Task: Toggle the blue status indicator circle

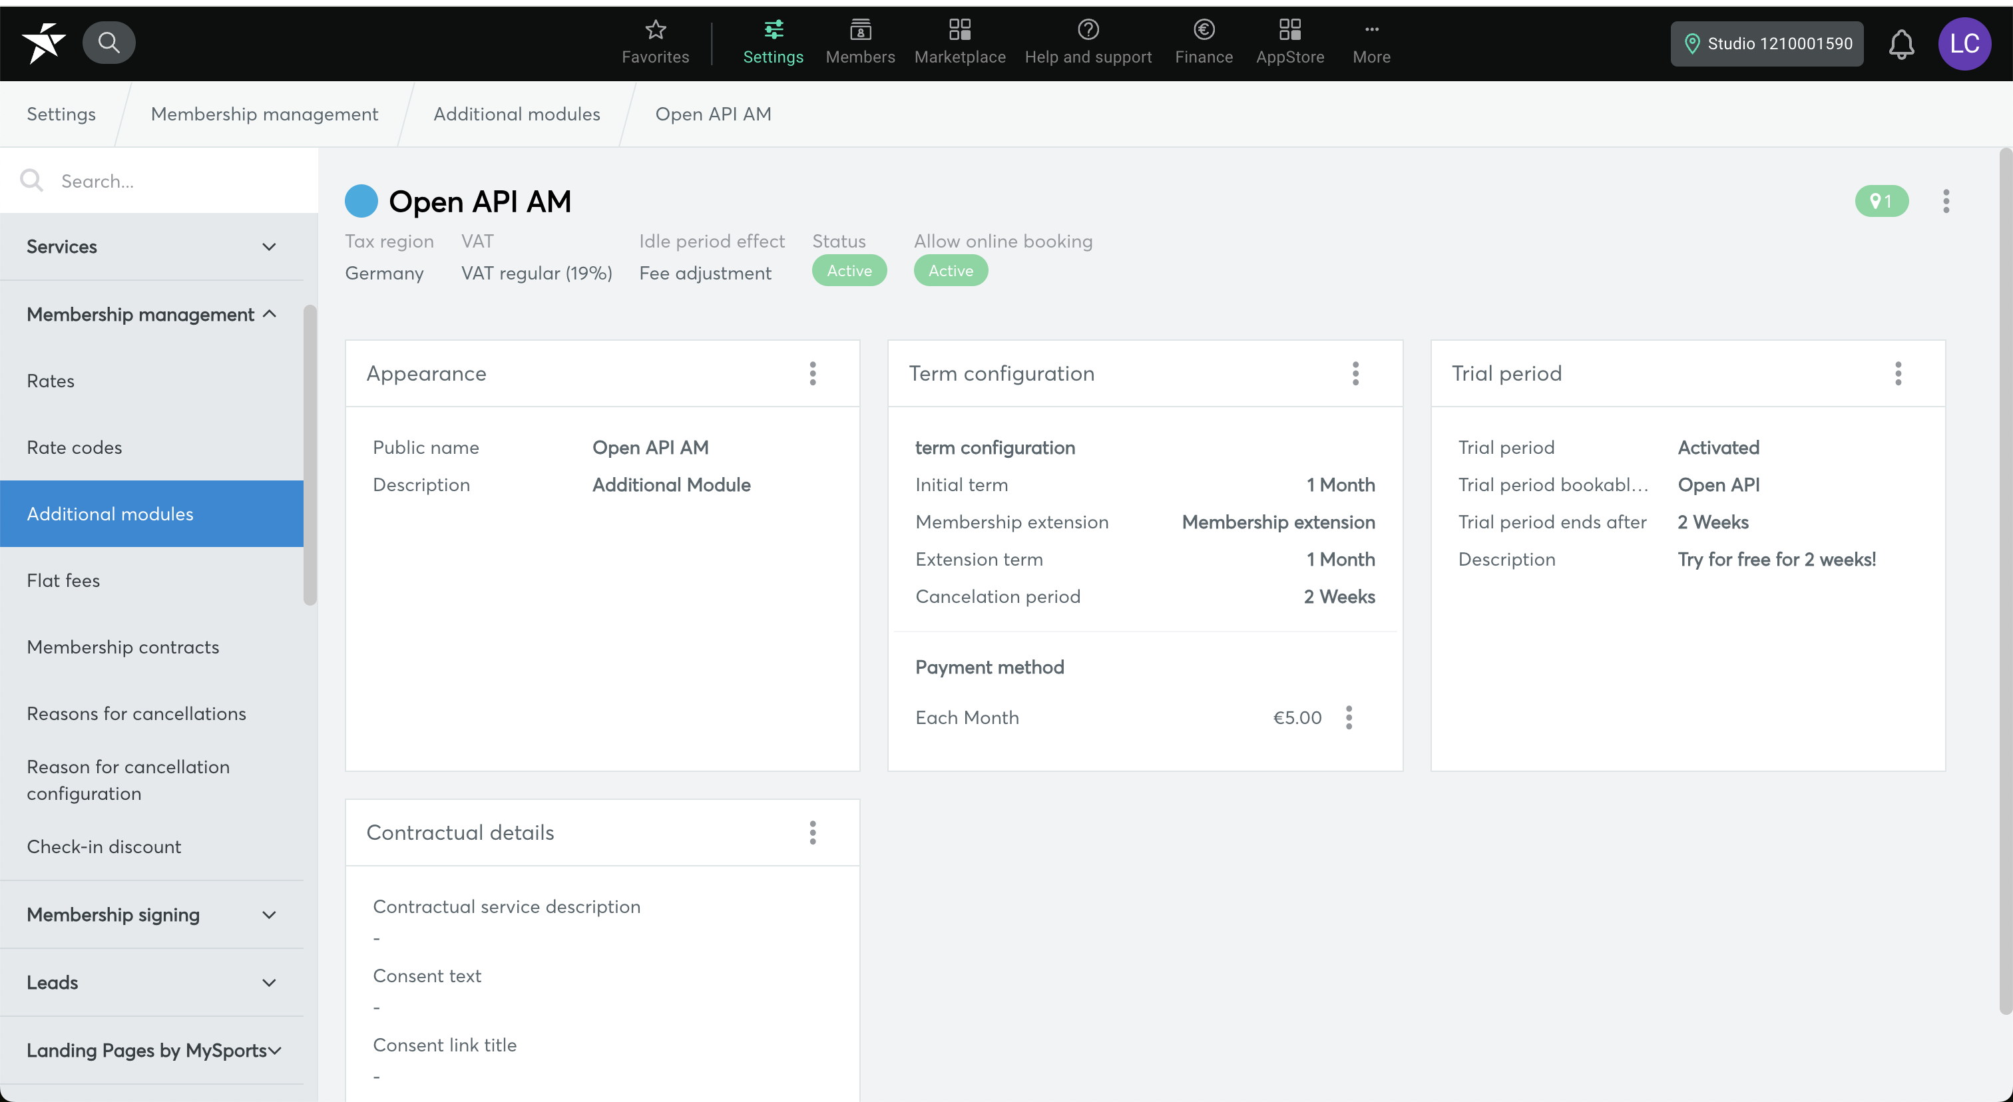Action: point(361,201)
